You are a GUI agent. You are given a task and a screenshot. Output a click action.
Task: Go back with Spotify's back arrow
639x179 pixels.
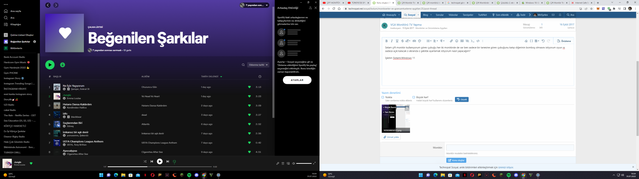click(x=48, y=5)
